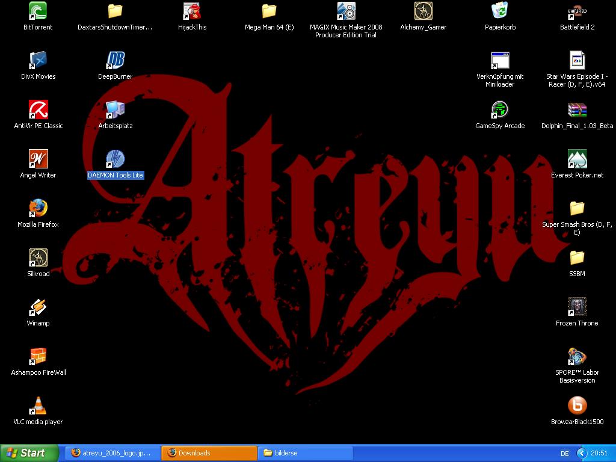
Task: Switch to the Downloads taskbar window
Action: coord(208,453)
